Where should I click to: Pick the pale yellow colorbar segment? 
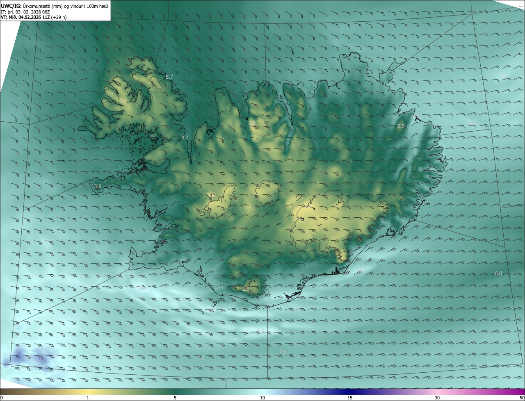point(88,392)
